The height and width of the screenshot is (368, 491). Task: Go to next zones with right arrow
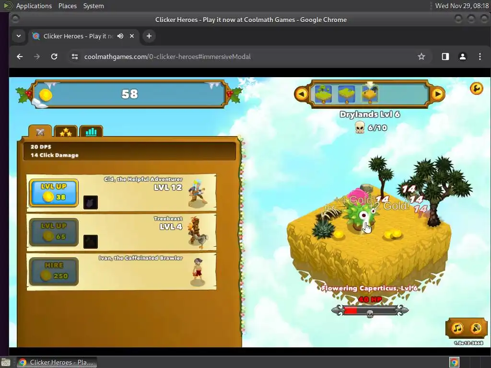click(437, 94)
